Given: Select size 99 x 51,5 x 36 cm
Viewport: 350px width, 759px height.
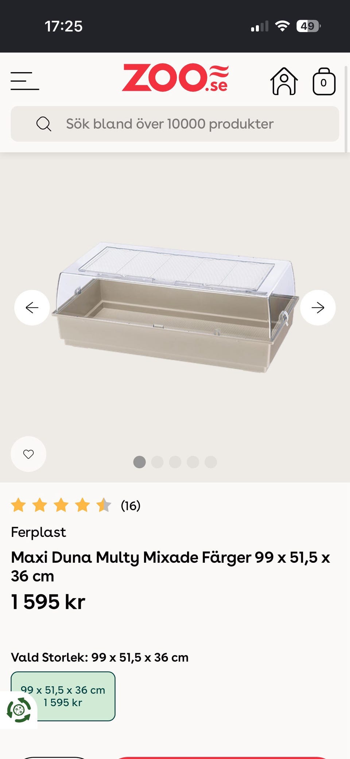Looking at the screenshot, I should [63, 696].
